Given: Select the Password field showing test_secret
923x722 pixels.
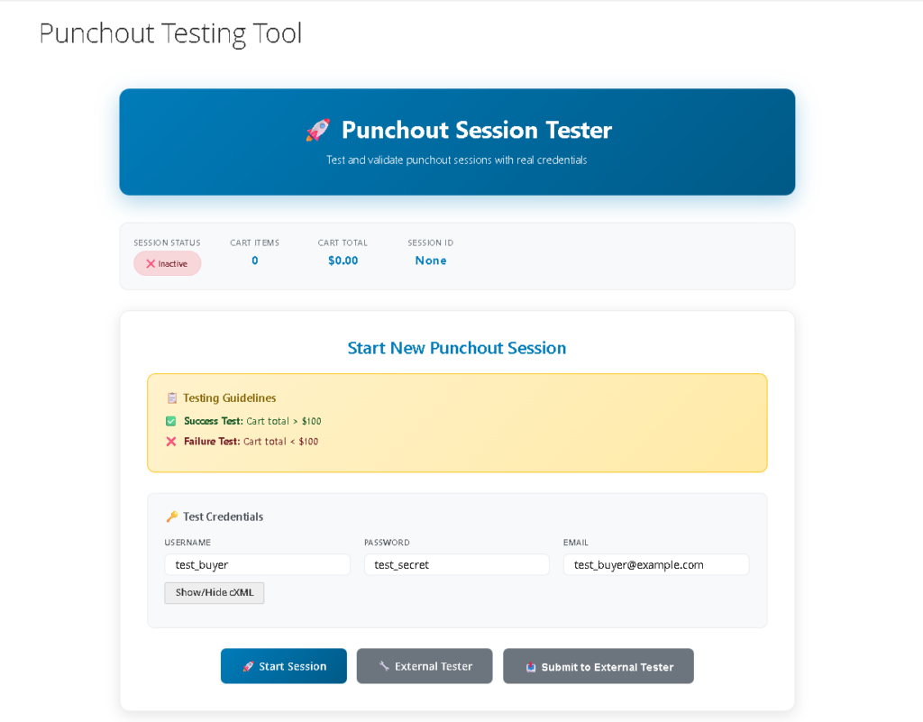Looking at the screenshot, I should coord(456,565).
